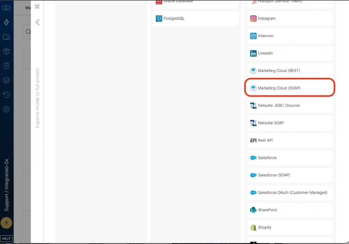This screenshot has height=244, width=349.
Task: Click the PostgreSQL elephant icon
Action: pyautogui.click(x=159, y=19)
